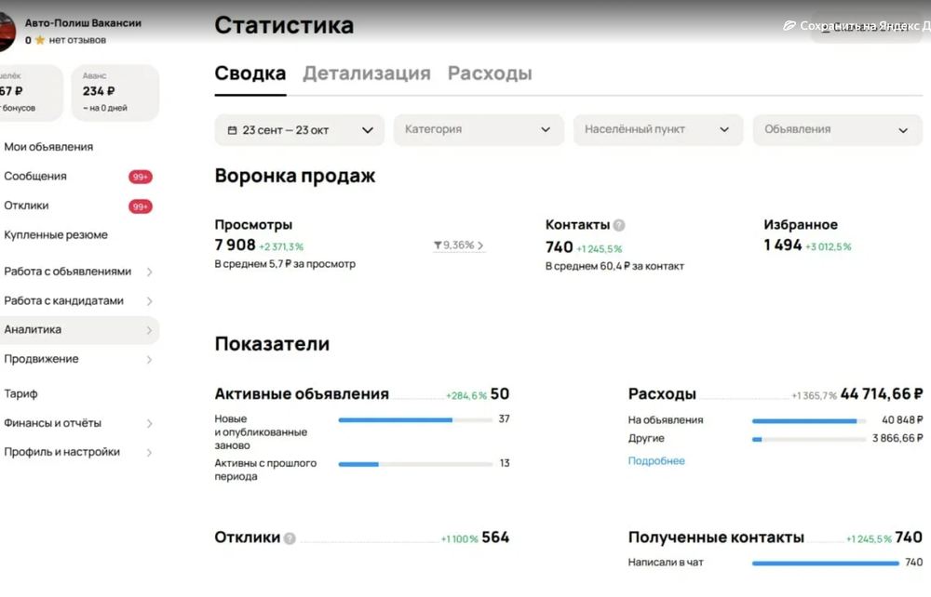Viewport: 931px width, 597px height.
Task: Open the Тариф menu item
Action: pos(20,394)
